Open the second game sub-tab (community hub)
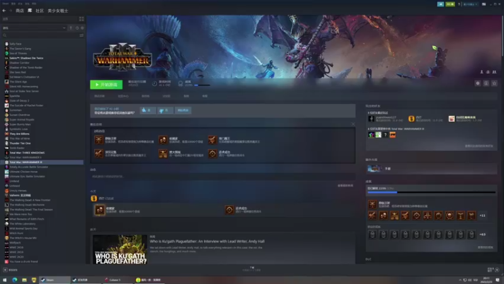The height and width of the screenshot is (284, 504). (x=123, y=96)
